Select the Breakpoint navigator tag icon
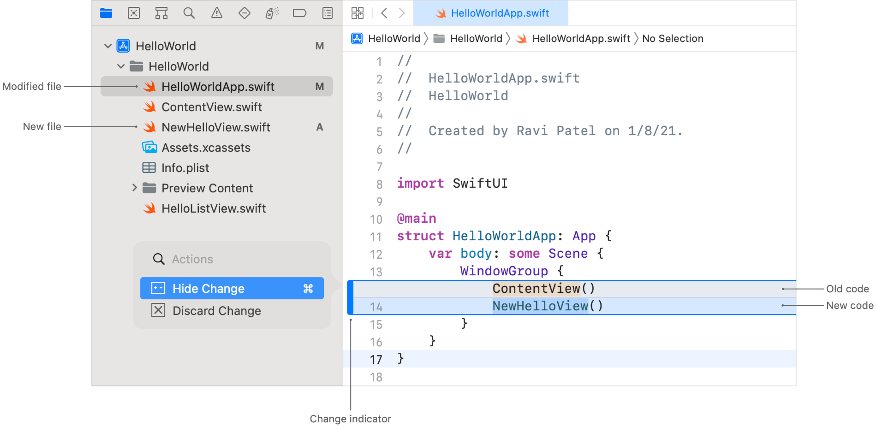The image size is (876, 427). click(300, 13)
